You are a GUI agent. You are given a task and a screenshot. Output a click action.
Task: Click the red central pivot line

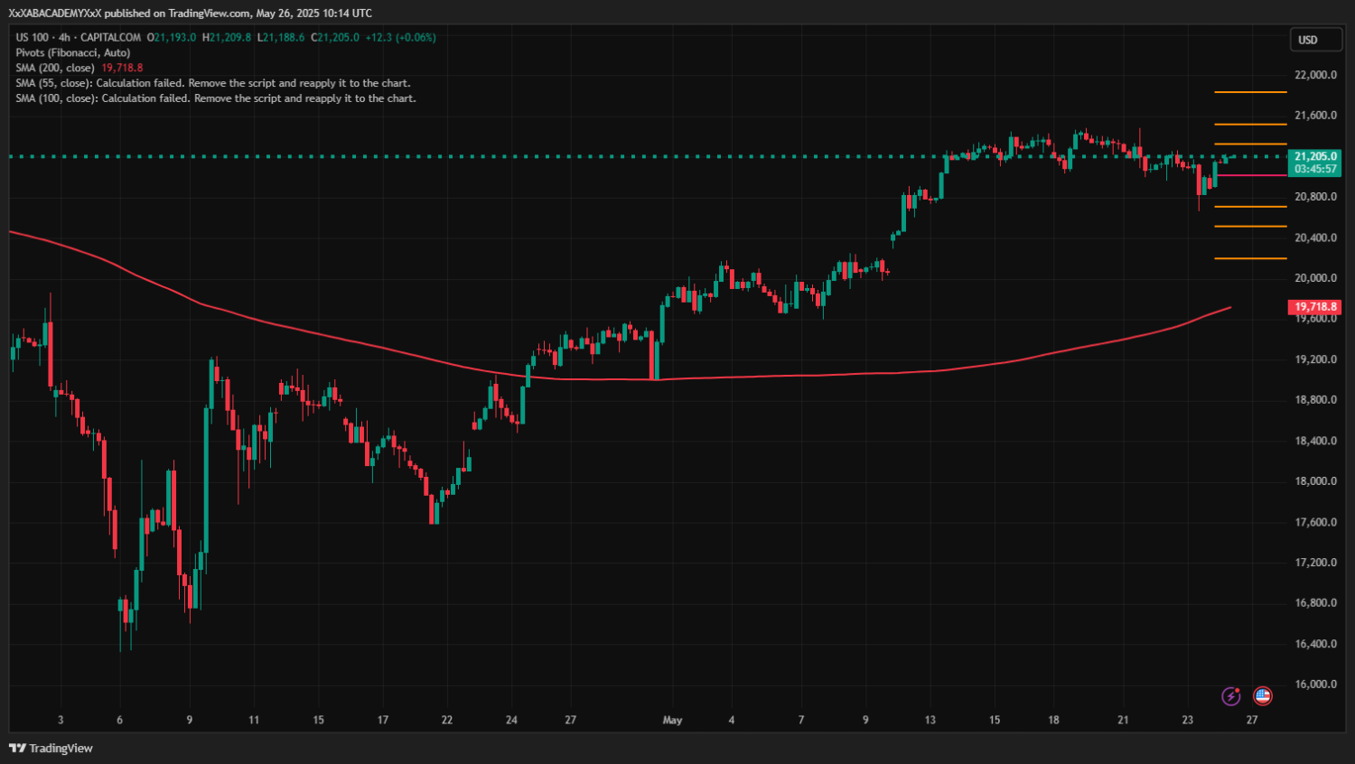click(x=1250, y=175)
